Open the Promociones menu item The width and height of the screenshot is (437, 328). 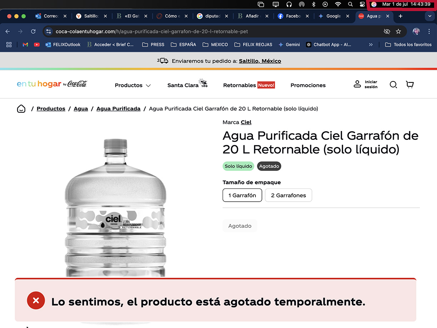(308, 85)
